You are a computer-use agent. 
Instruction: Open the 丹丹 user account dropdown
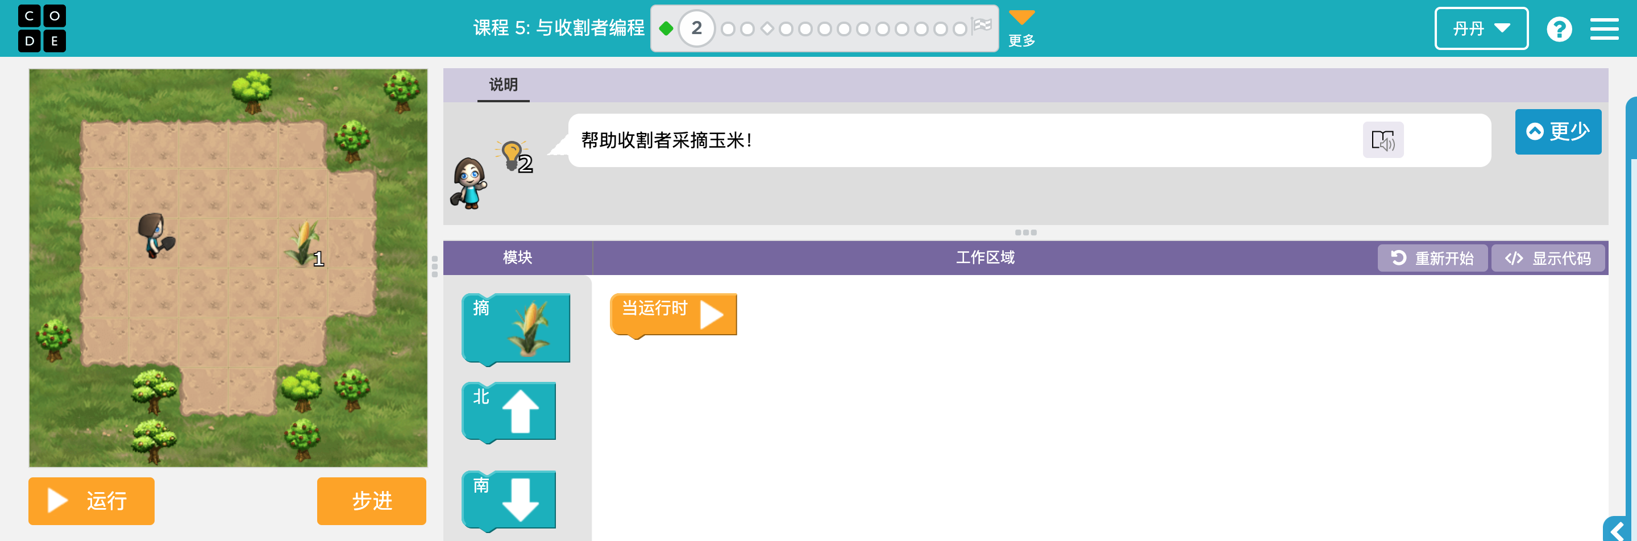click(x=1481, y=28)
